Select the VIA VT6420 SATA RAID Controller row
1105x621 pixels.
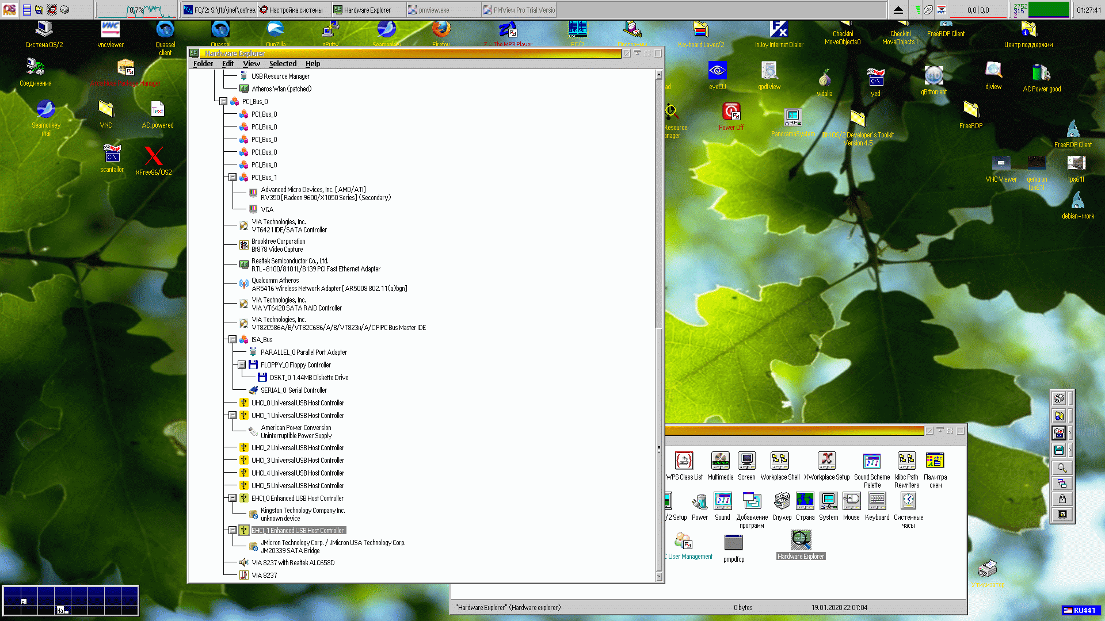coord(296,304)
